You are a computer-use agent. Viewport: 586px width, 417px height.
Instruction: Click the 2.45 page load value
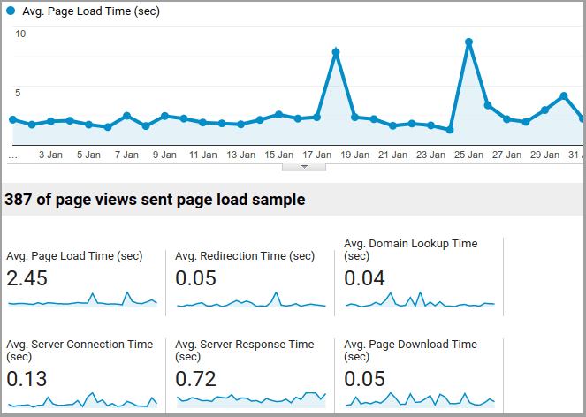pyautogui.click(x=27, y=278)
